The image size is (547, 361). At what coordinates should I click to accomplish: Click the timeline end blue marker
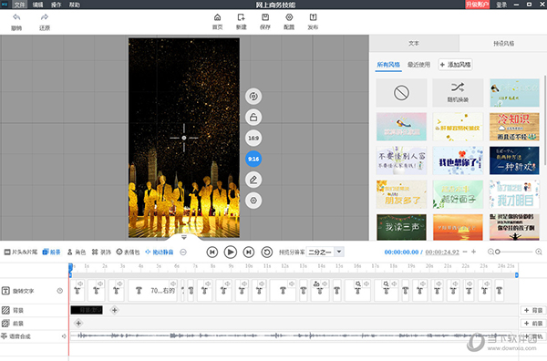point(517,275)
